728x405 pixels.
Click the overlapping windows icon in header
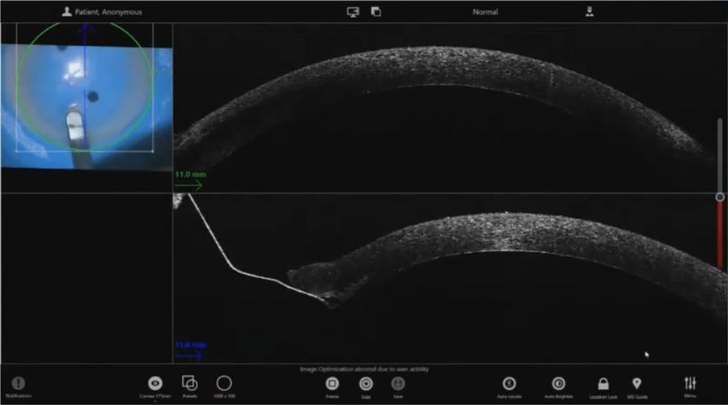click(376, 11)
